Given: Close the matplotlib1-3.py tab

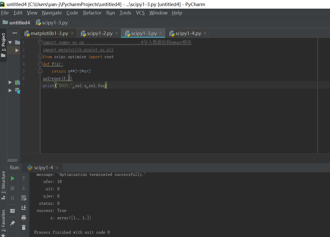Looking at the screenshot, I should 72,33.
